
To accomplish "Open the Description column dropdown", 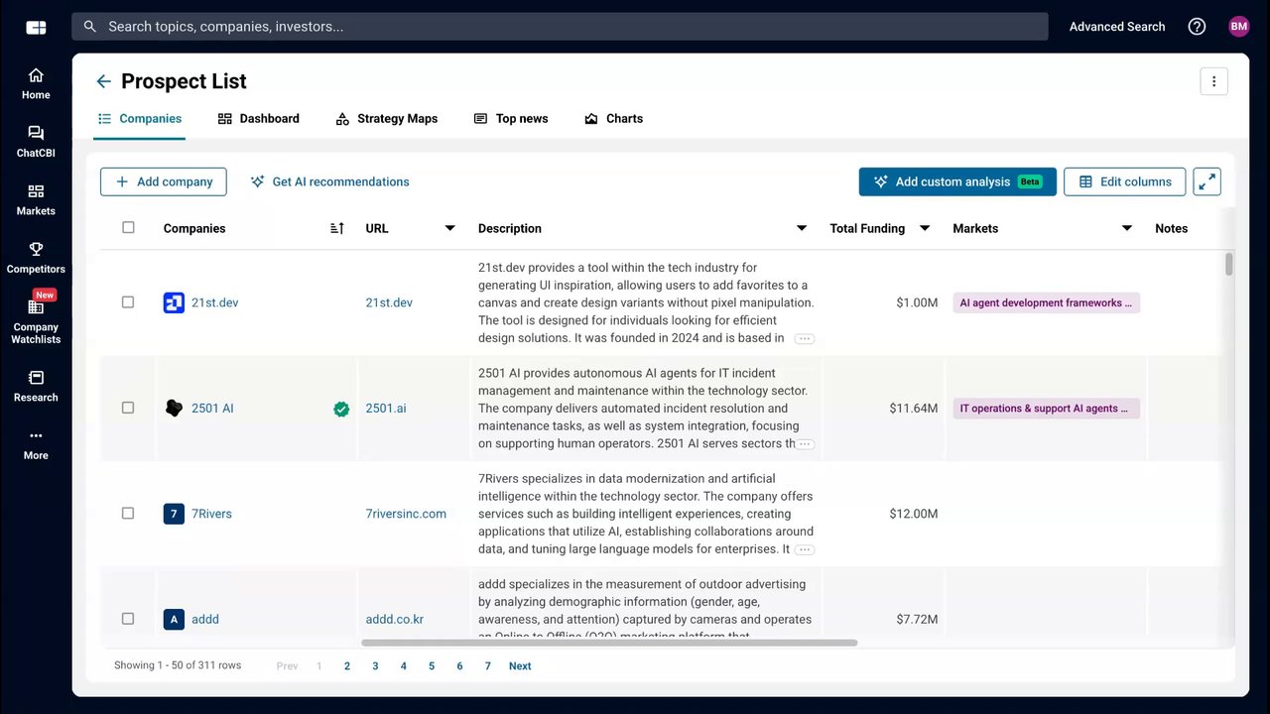I will [x=802, y=228].
